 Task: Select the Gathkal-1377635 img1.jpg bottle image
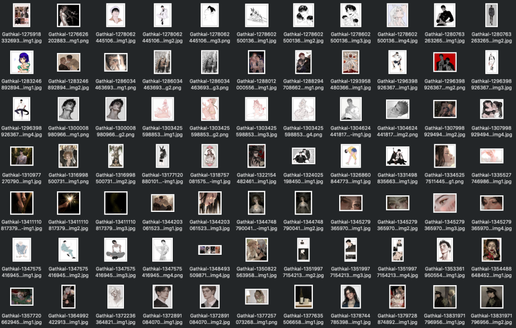point(303,297)
